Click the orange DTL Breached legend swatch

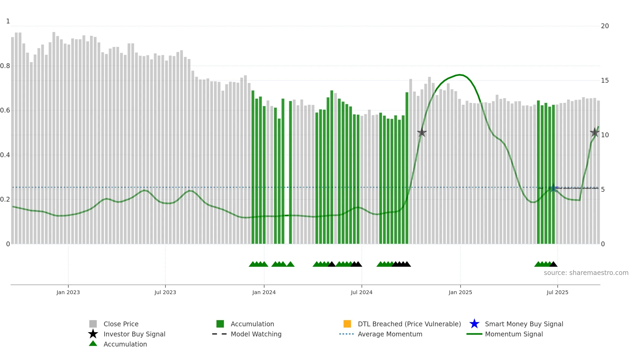pos(347,324)
